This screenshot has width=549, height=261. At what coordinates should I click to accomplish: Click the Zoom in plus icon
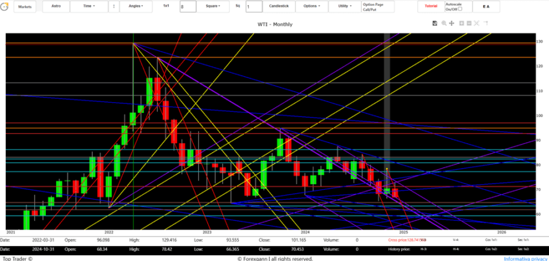461,23
